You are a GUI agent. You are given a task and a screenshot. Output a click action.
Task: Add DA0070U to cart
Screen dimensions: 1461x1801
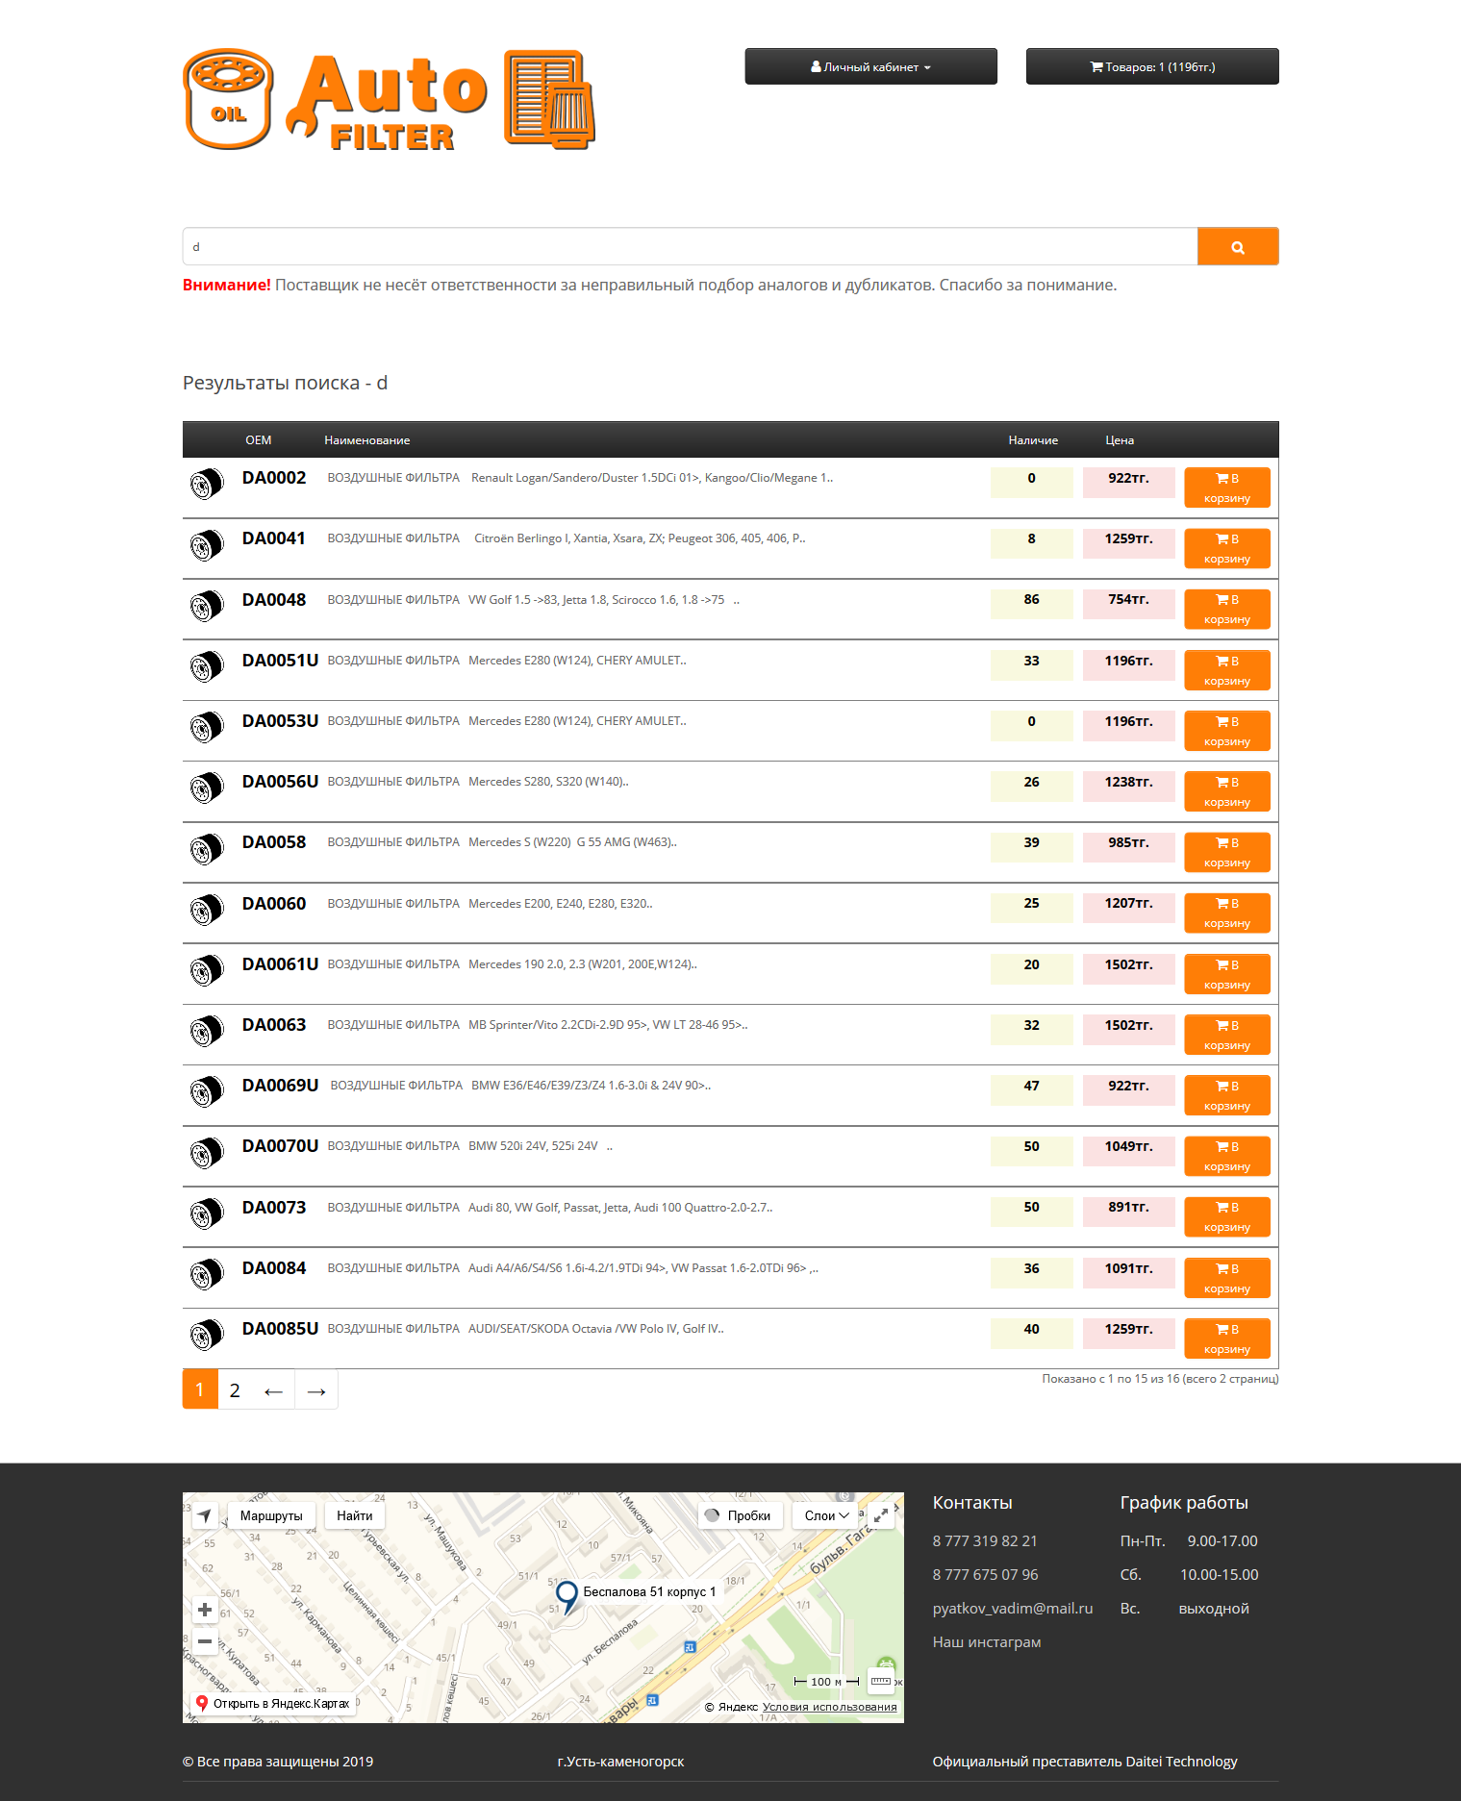(x=1227, y=1156)
